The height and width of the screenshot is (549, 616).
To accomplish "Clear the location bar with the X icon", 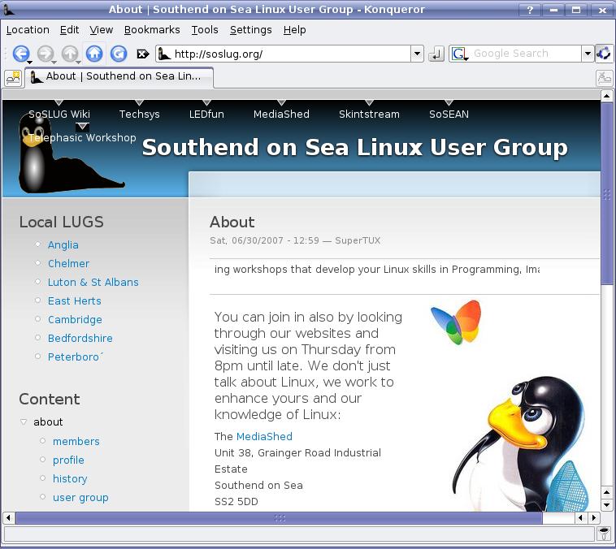I will [x=142, y=54].
